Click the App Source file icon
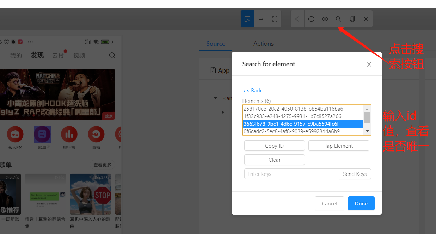 pos(213,70)
